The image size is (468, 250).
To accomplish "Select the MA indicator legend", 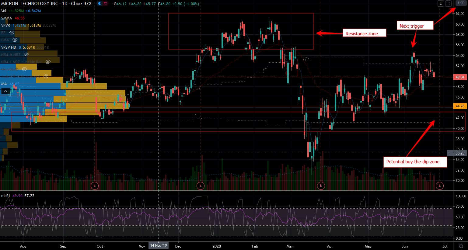I will (4, 84).
